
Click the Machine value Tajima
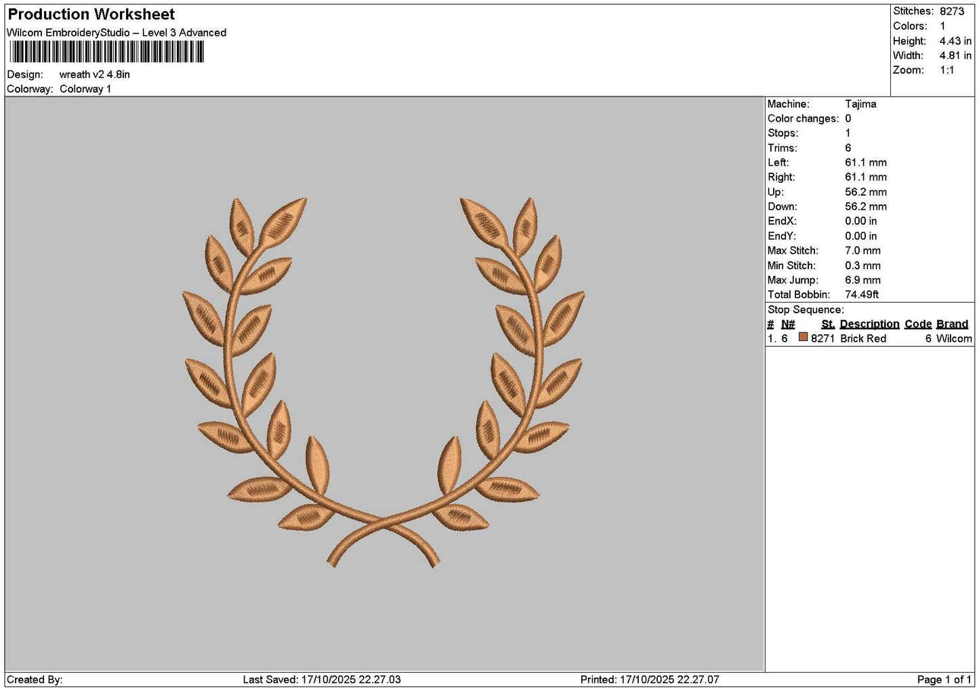pyautogui.click(x=860, y=104)
